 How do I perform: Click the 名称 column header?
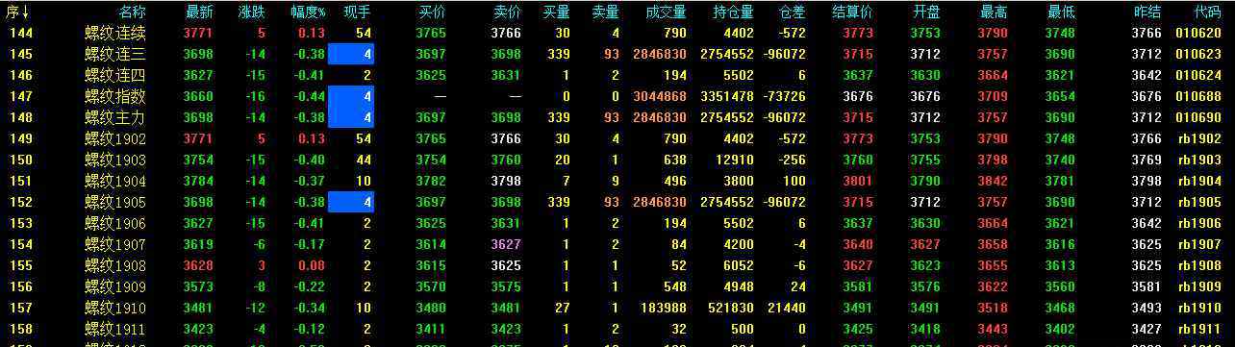pos(132,12)
